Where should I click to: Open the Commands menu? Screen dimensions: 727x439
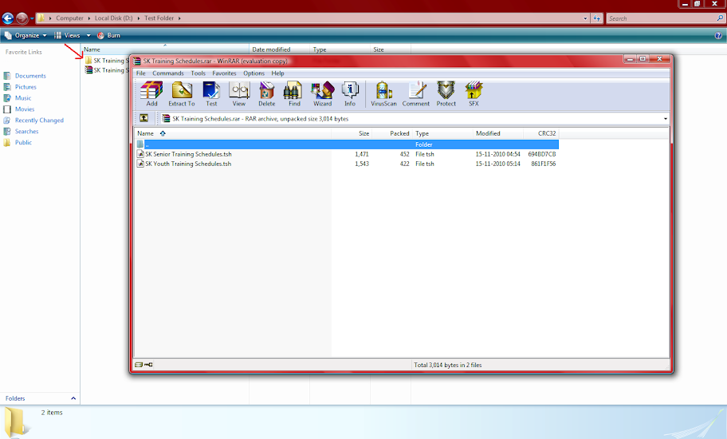168,73
